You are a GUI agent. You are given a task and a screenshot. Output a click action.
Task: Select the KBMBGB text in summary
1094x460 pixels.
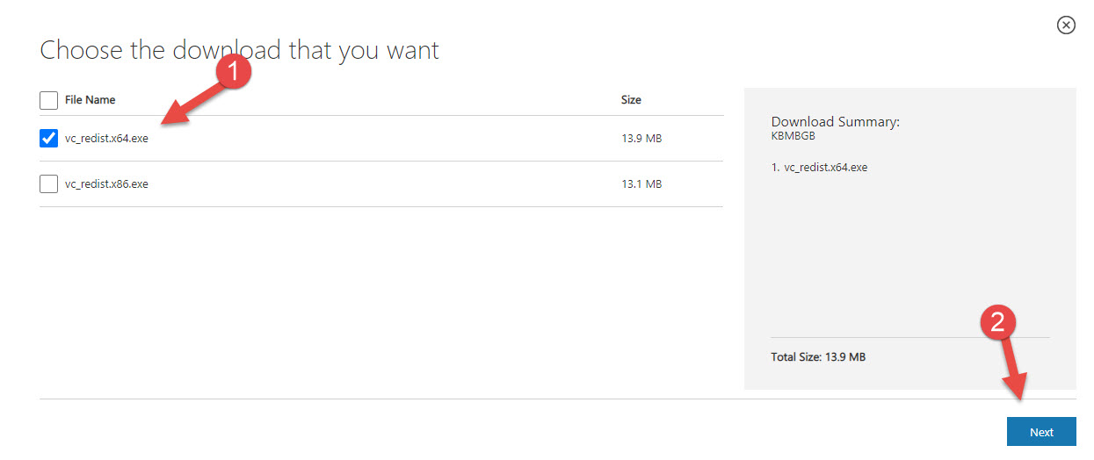pos(793,136)
